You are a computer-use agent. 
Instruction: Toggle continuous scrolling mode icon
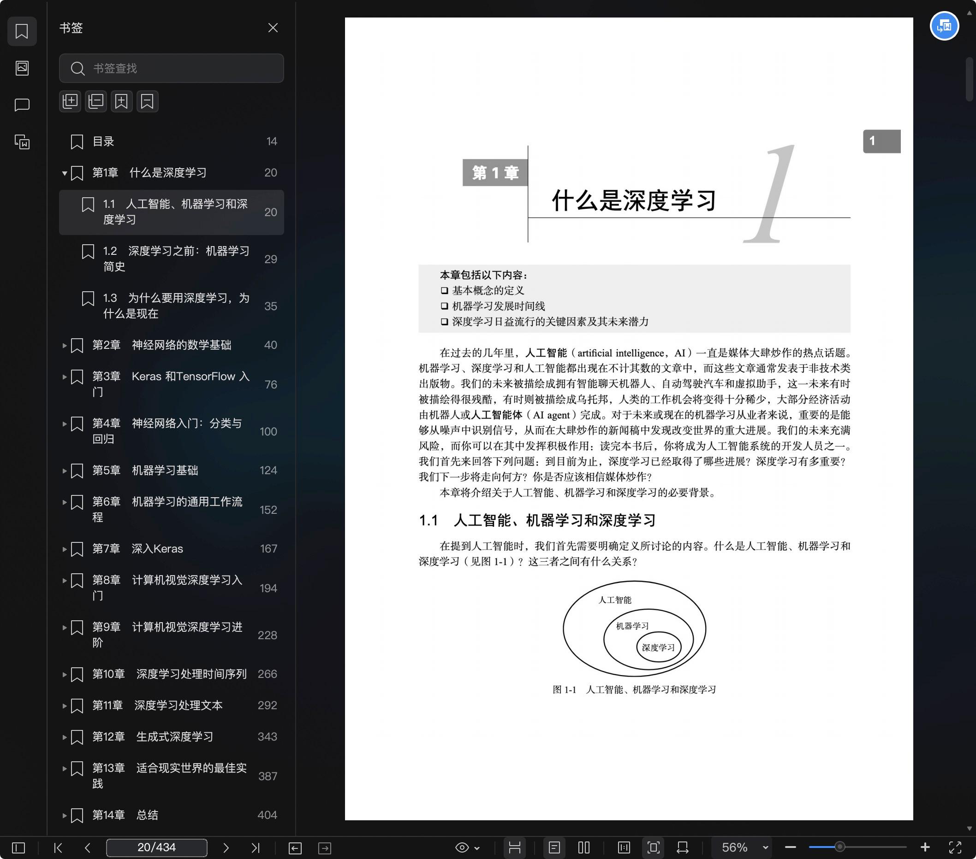(514, 847)
